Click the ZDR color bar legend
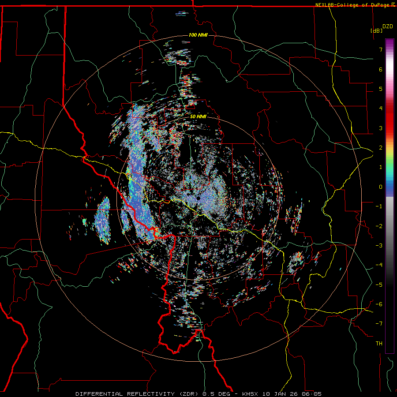 pyautogui.click(x=390, y=196)
